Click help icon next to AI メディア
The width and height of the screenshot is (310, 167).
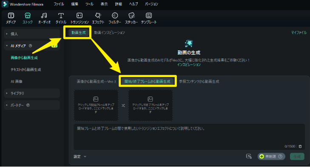[x=30, y=46]
